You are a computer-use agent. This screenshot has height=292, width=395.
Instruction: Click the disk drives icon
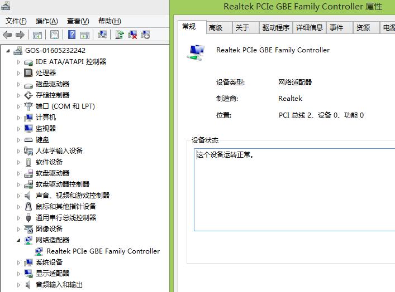tap(28, 85)
